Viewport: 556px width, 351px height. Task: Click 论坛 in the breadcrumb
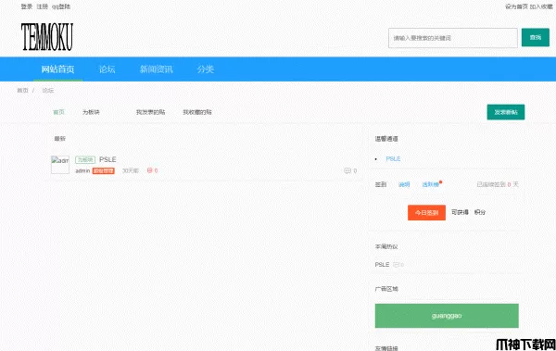[x=48, y=91]
